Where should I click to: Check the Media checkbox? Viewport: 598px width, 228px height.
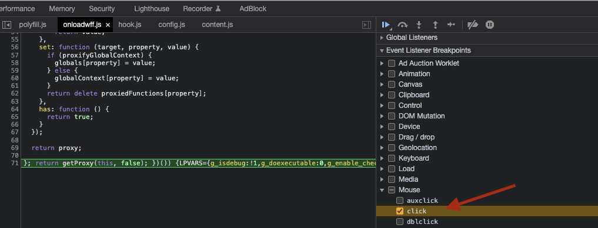click(x=392, y=179)
